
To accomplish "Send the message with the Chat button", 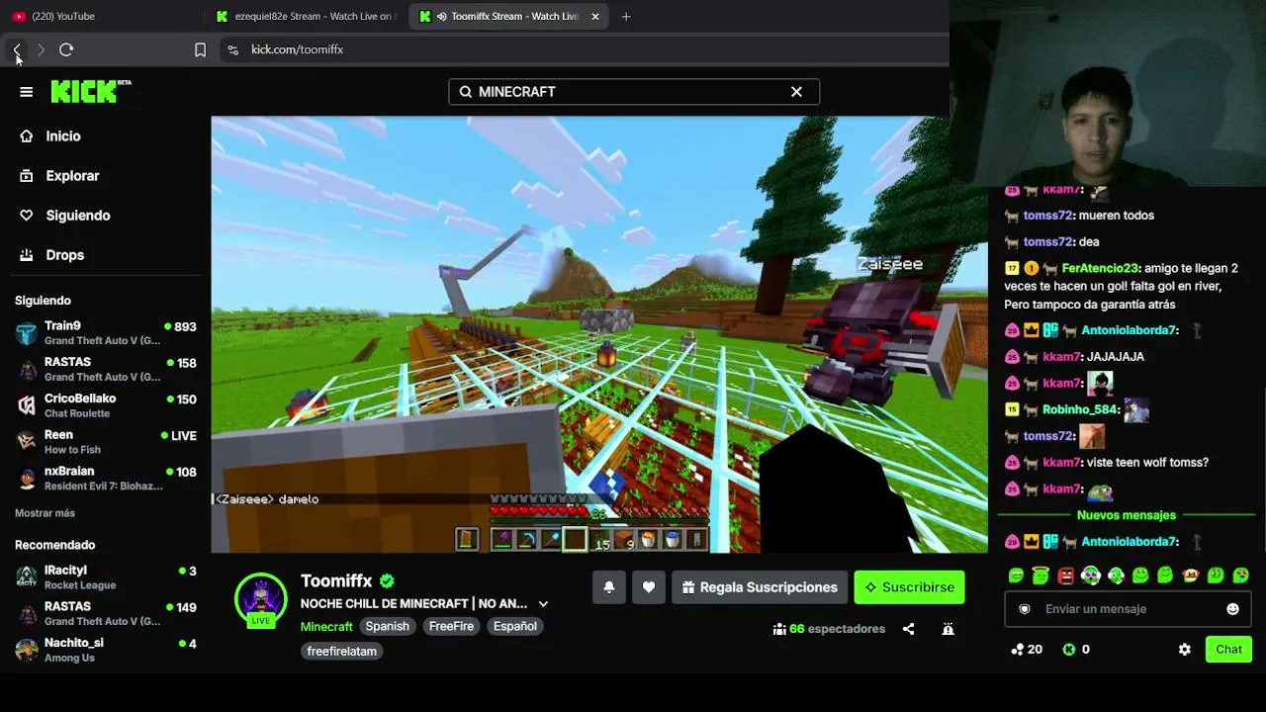I will [x=1228, y=650].
